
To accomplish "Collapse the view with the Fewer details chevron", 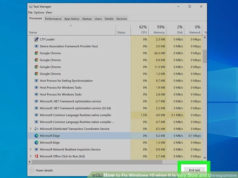I will (32, 170).
